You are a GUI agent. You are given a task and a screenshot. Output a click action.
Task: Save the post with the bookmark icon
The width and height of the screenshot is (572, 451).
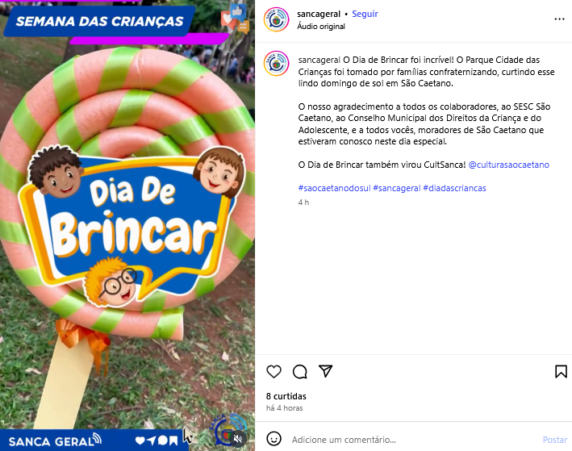[561, 371]
